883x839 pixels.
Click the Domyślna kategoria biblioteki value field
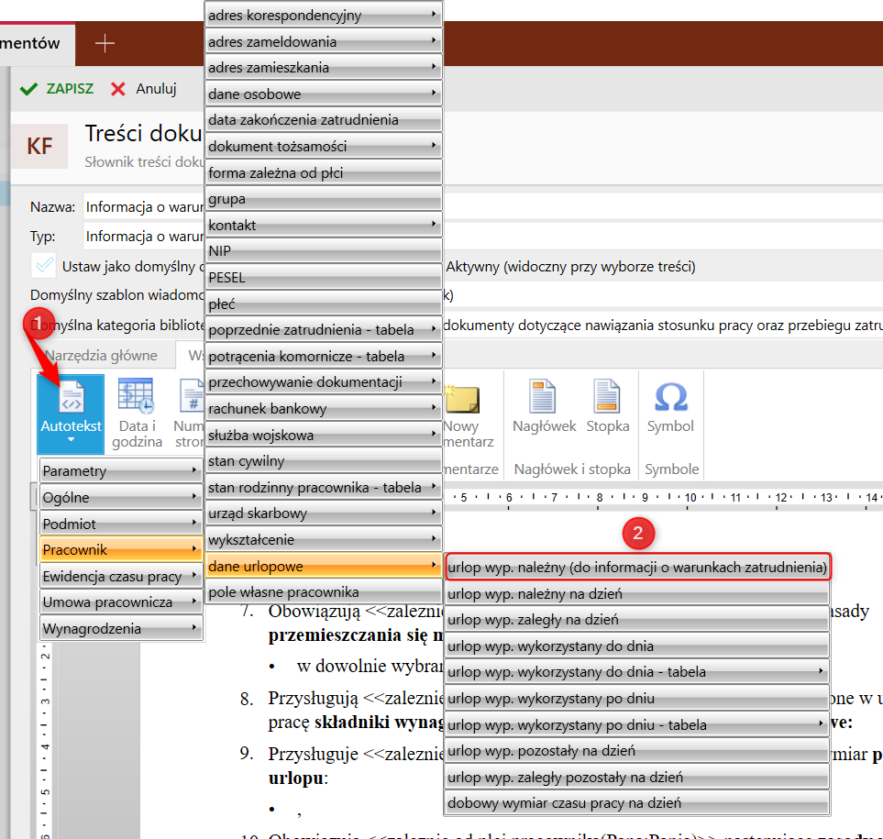[x=663, y=325]
